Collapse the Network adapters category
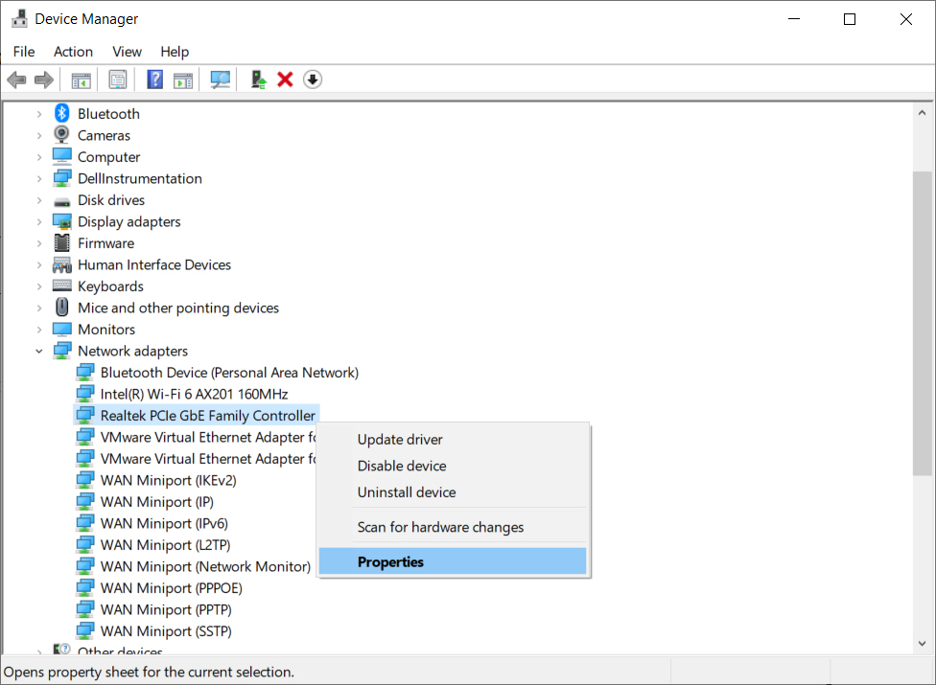 tap(39, 352)
